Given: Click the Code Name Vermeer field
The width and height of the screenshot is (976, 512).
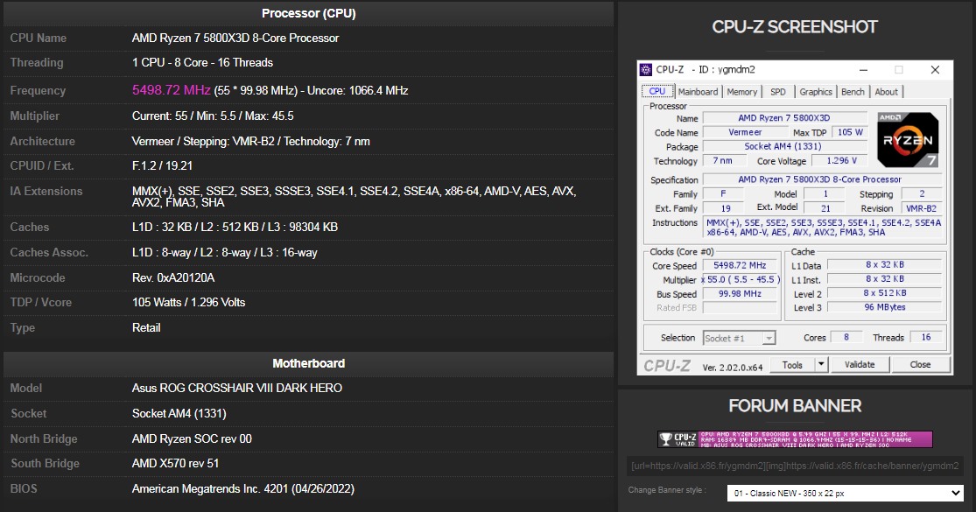Looking at the screenshot, I should (745, 132).
